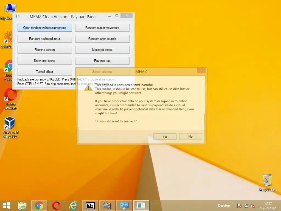
Task: Click the MEMZ dialog title text
Action: [x=141, y=72]
